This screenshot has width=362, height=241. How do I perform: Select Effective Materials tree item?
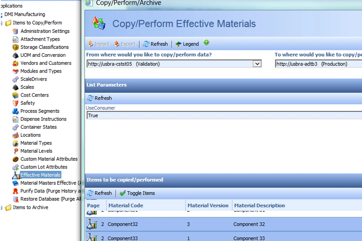(x=40, y=175)
